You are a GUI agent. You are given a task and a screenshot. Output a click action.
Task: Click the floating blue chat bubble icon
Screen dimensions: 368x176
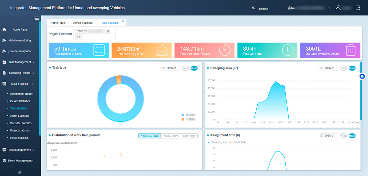click(362, 76)
